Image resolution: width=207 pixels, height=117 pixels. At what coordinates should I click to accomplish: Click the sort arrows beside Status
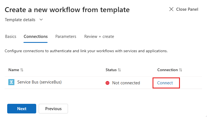pyautogui.click(x=119, y=70)
